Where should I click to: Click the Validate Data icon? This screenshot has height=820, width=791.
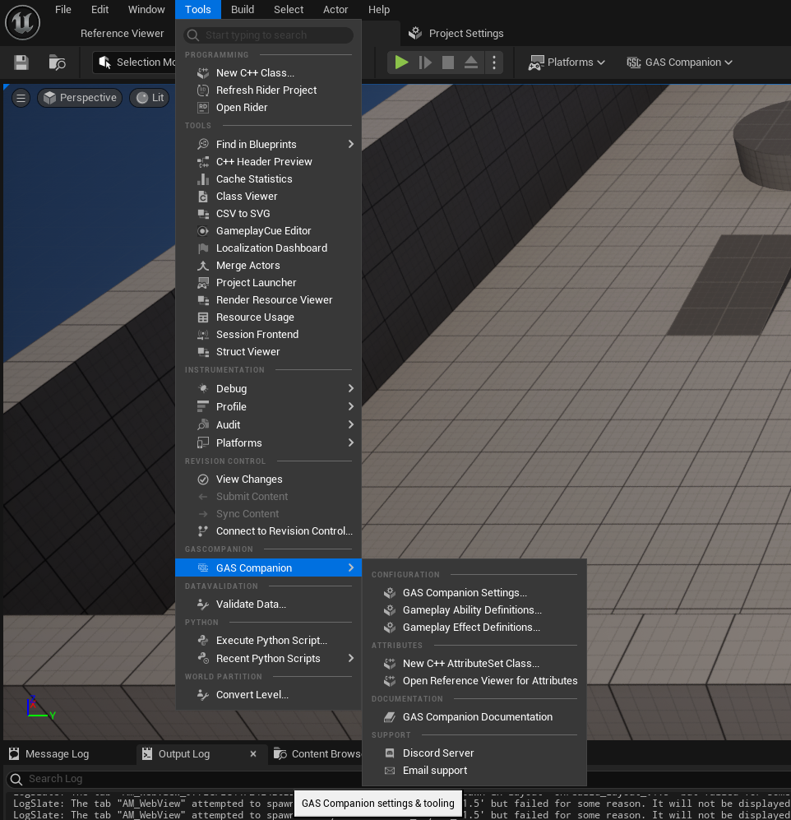coord(203,604)
